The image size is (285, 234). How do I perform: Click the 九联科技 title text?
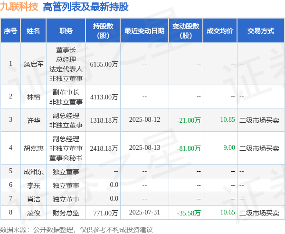pos(19,7)
